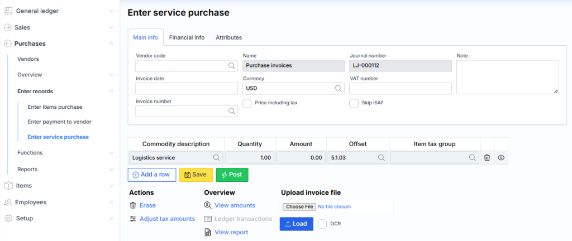This screenshot has width=572, height=241.
Task: Open the Offset account lookup icon
Action: (x=382, y=158)
